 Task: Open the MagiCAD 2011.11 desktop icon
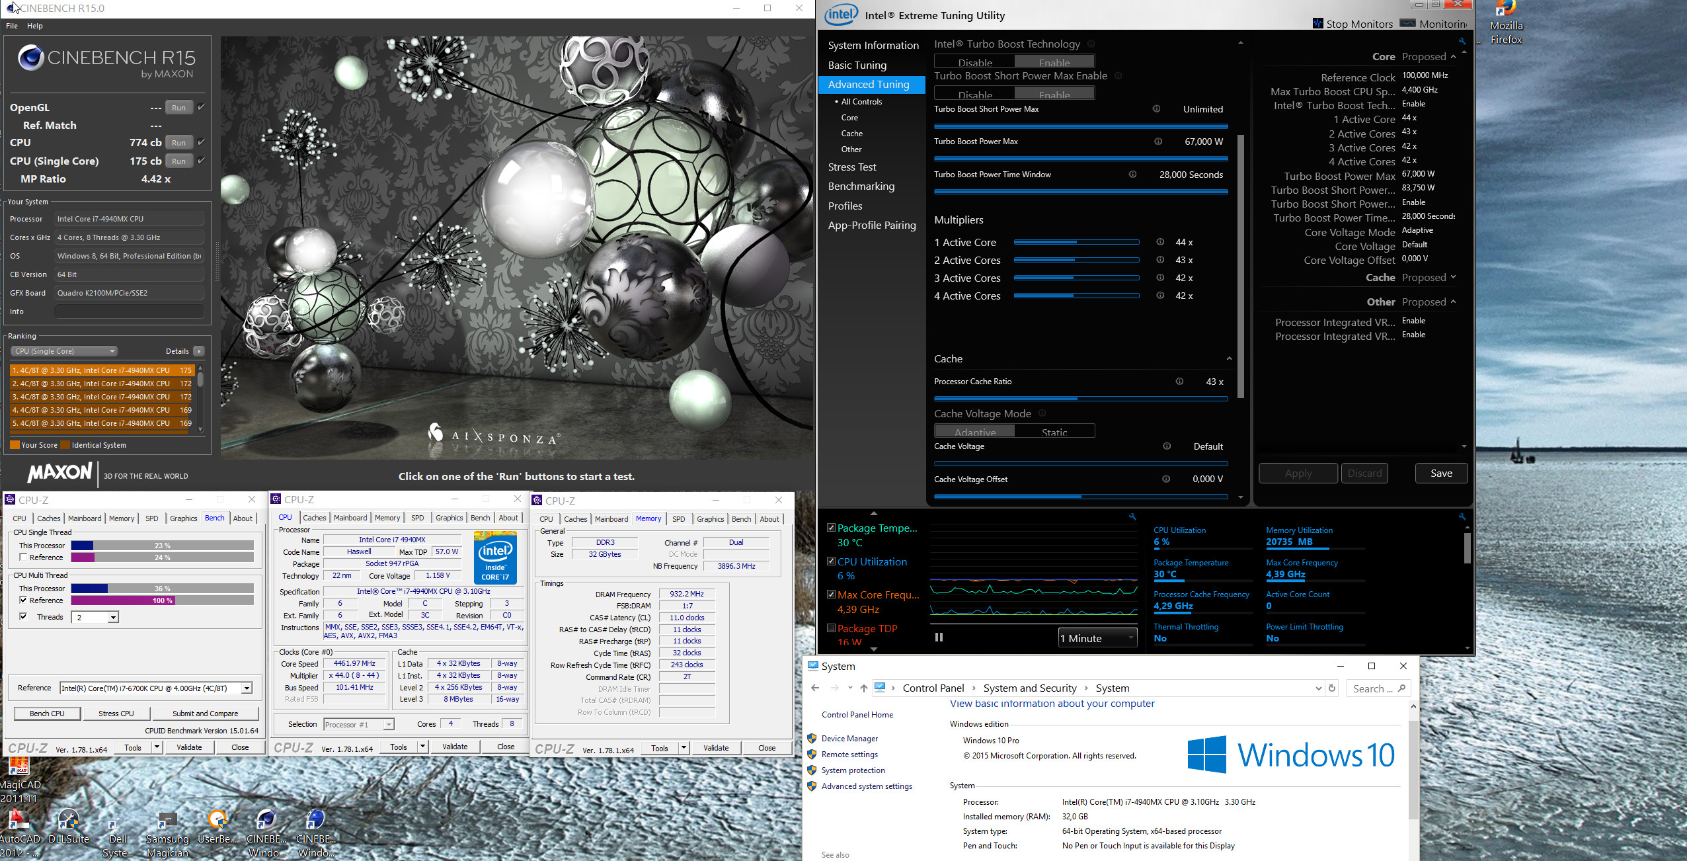(19, 779)
